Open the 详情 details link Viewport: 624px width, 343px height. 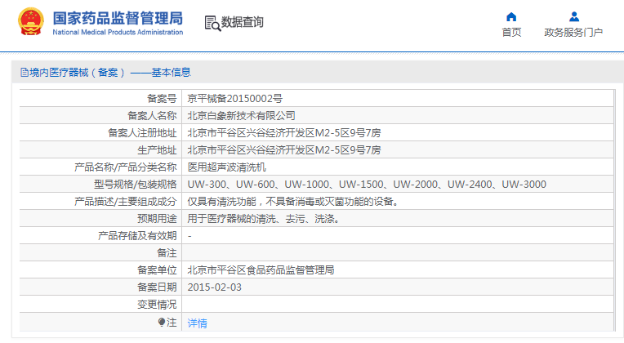coord(198,323)
